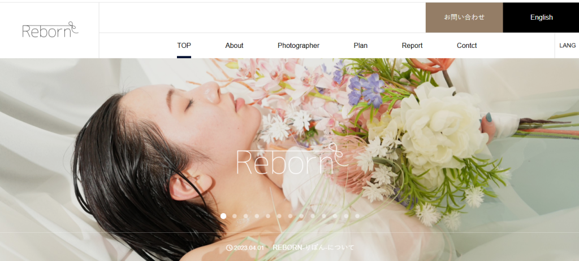Switch the site to English
This screenshot has height=261, width=579.
(541, 17)
